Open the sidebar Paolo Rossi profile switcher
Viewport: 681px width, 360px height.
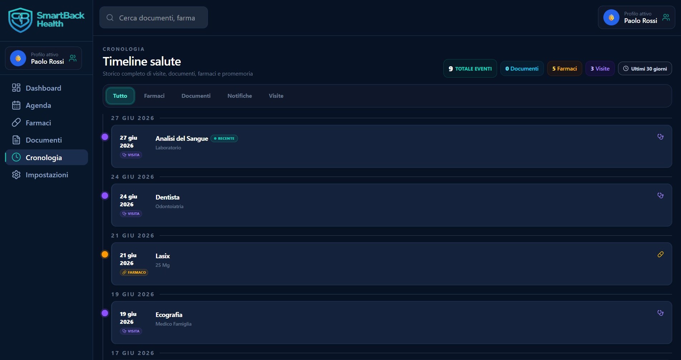point(44,58)
